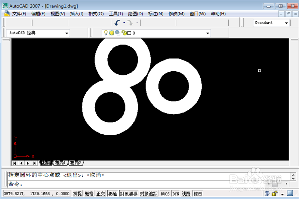Select the lower-left white donut ring
This screenshot has height=199, width=299.
[x=89, y=108]
